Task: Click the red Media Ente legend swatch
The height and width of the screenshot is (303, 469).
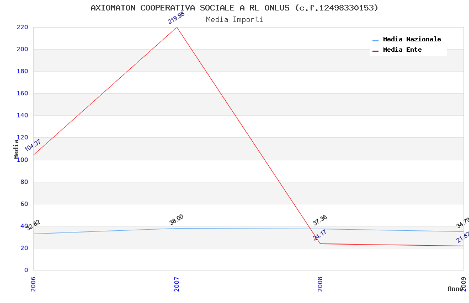Action: tap(375, 51)
